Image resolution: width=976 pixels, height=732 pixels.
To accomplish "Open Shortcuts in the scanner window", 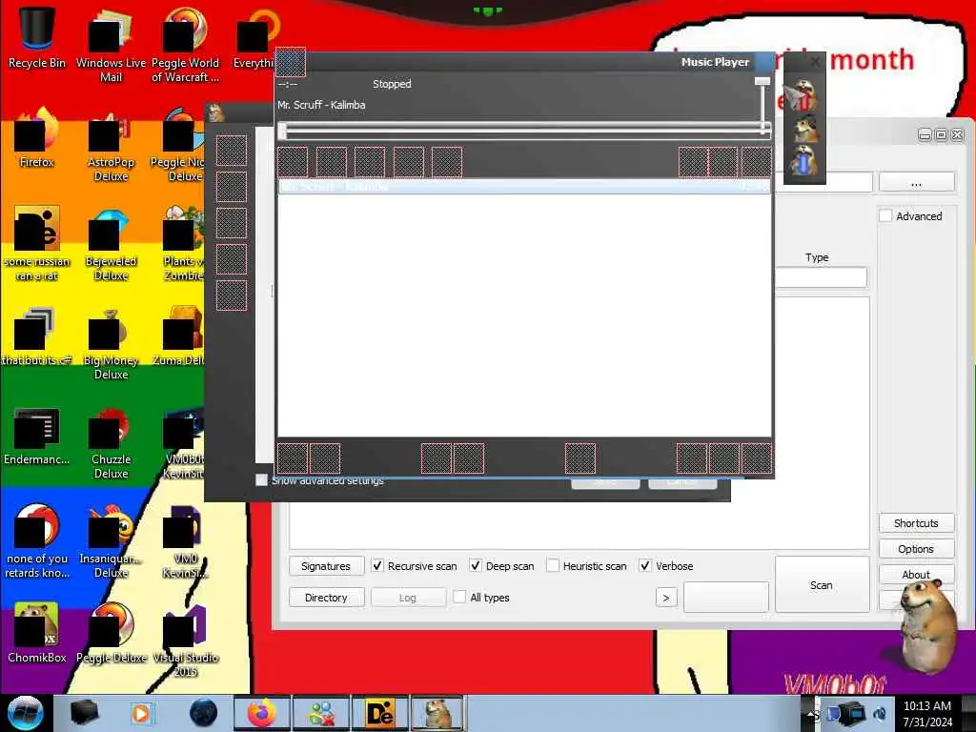I will pyautogui.click(x=916, y=523).
